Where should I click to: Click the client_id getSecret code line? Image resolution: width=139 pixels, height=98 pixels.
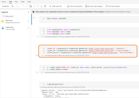coord(89,51)
